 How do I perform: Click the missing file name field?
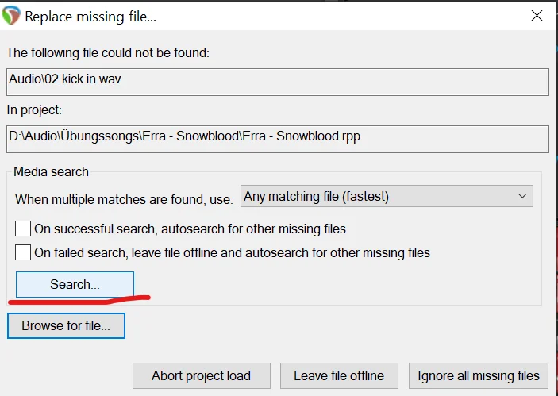pyautogui.click(x=278, y=82)
